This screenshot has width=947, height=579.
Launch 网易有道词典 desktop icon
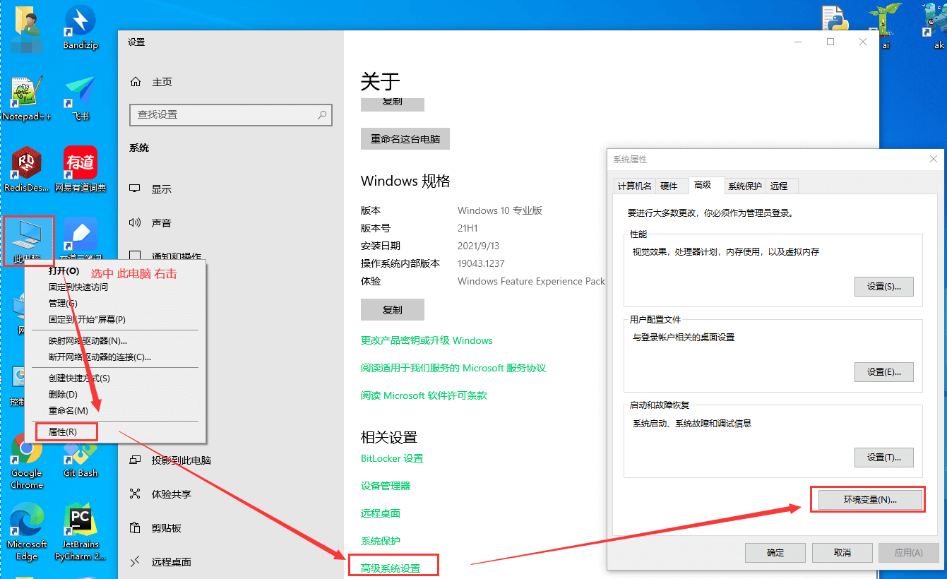(x=81, y=169)
